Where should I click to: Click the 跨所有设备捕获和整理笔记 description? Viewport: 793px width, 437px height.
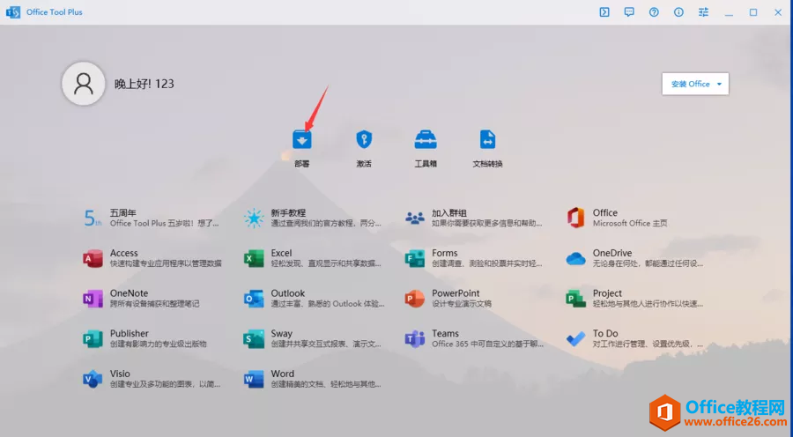tap(155, 304)
